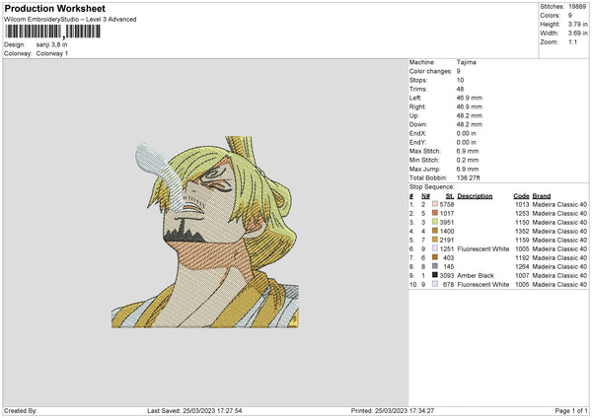Image resolution: width=592 pixels, height=418 pixels.
Task: Click 'Fluorescent White' in stop row 10
Action: [x=482, y=285]
